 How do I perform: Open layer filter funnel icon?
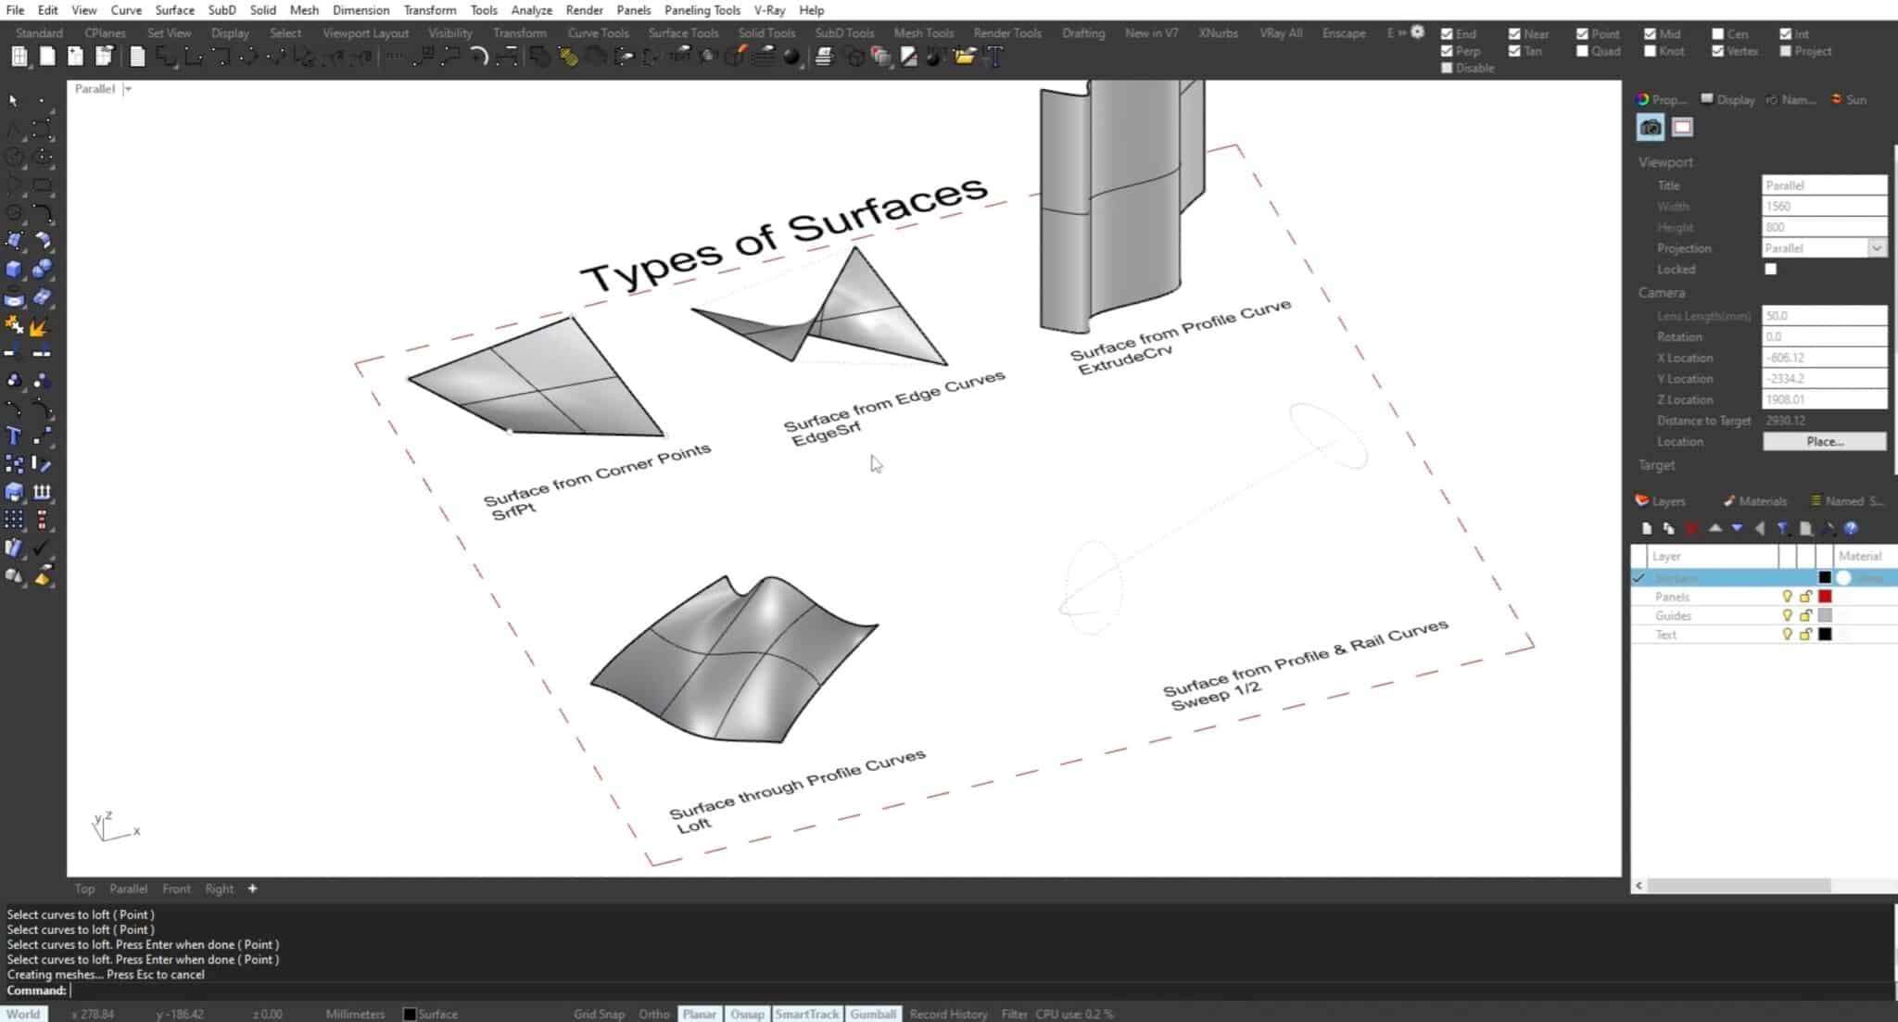[x=1782, y=528]
